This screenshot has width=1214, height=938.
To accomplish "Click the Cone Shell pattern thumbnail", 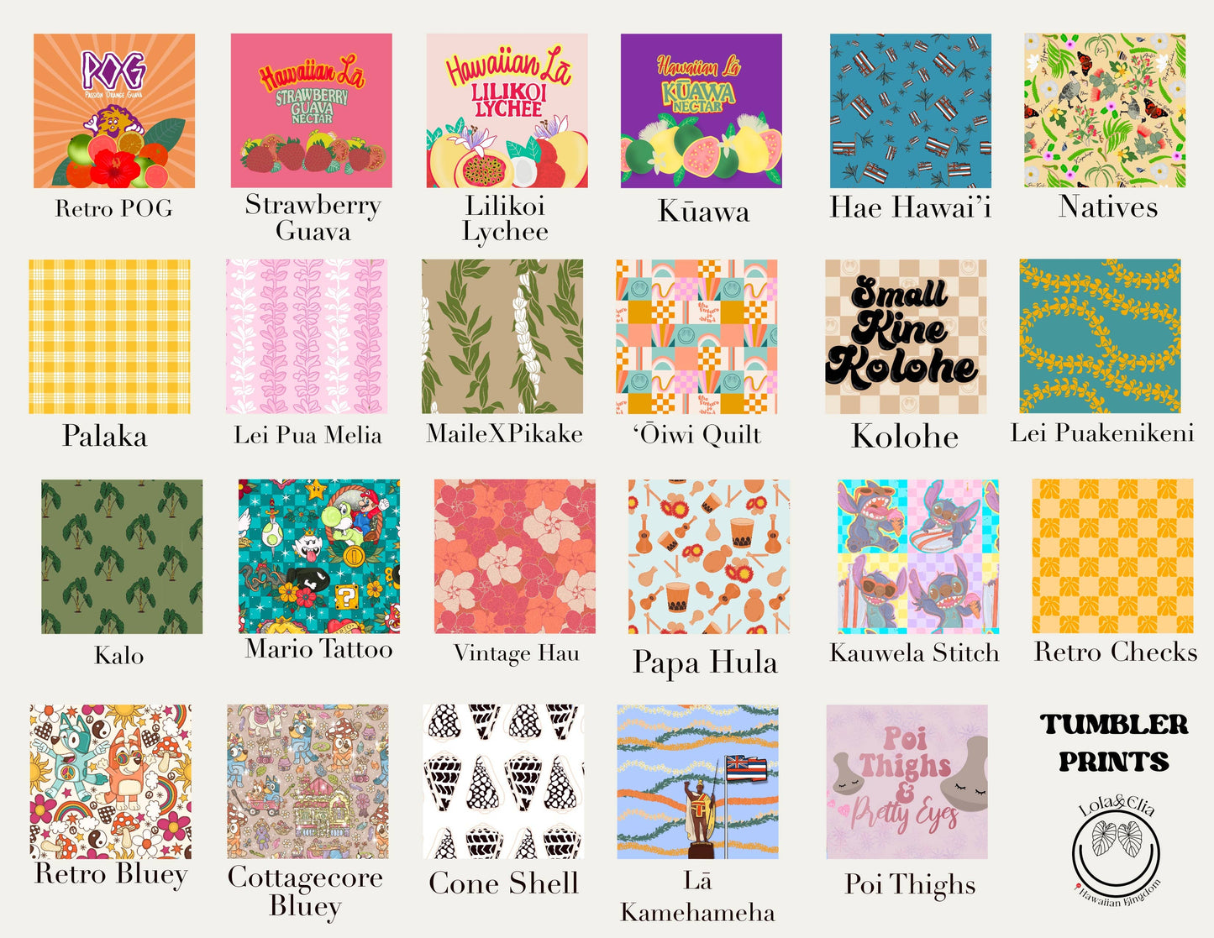I will (503, 782).
